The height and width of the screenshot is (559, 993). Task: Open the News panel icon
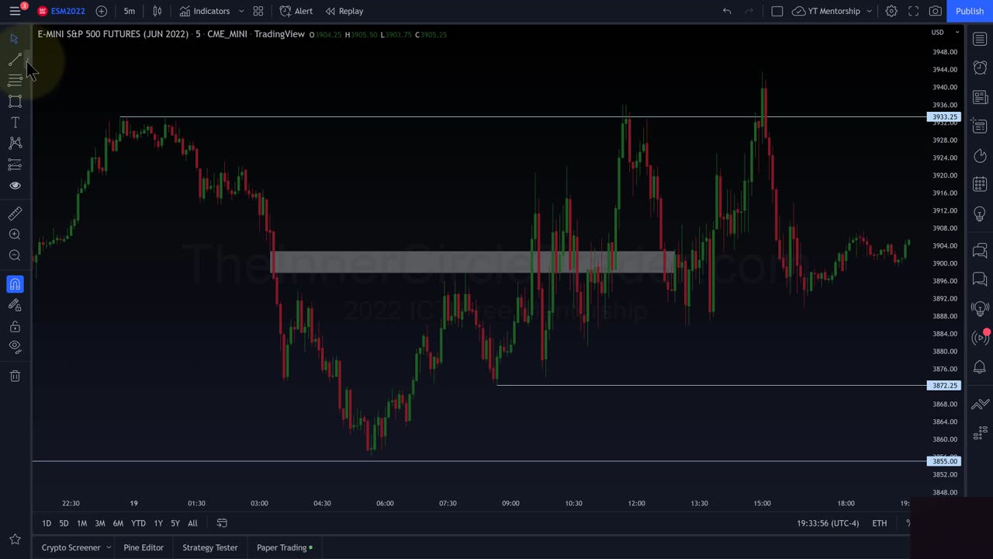click(980, 97)
